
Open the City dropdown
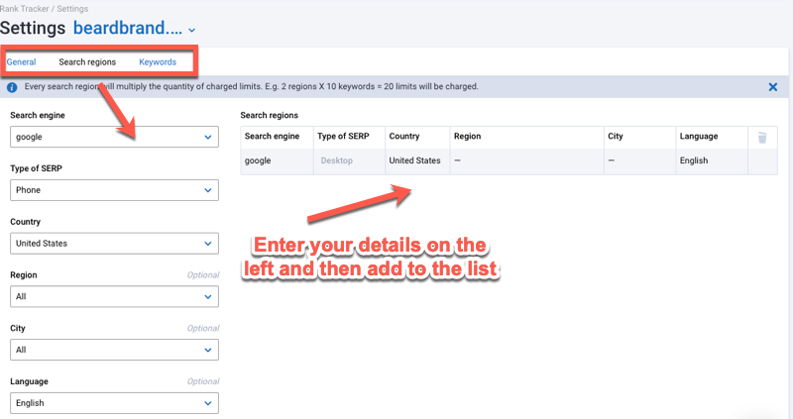pyautogui.click(x=113, y=350)
